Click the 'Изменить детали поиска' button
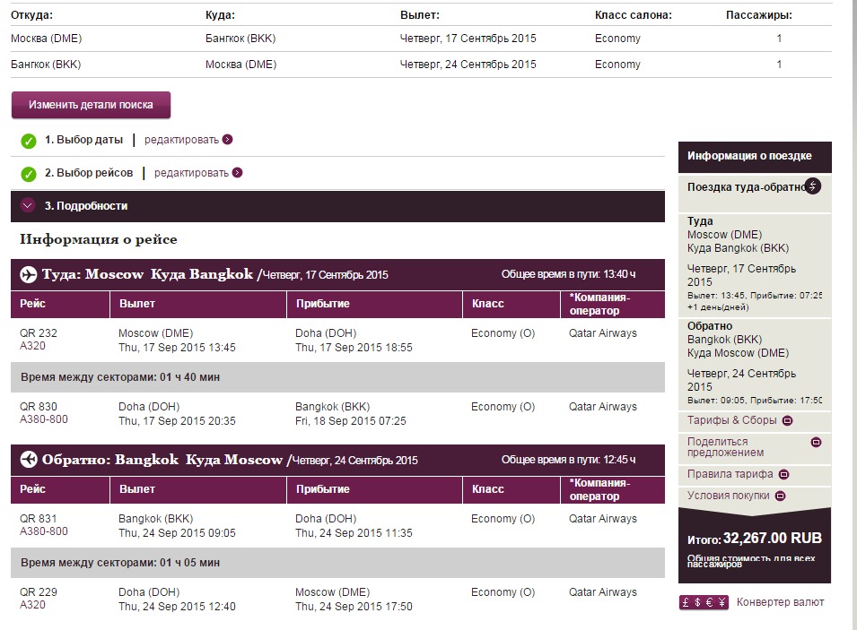Screen dimensions: 857x630 click(x=91, y=105)
